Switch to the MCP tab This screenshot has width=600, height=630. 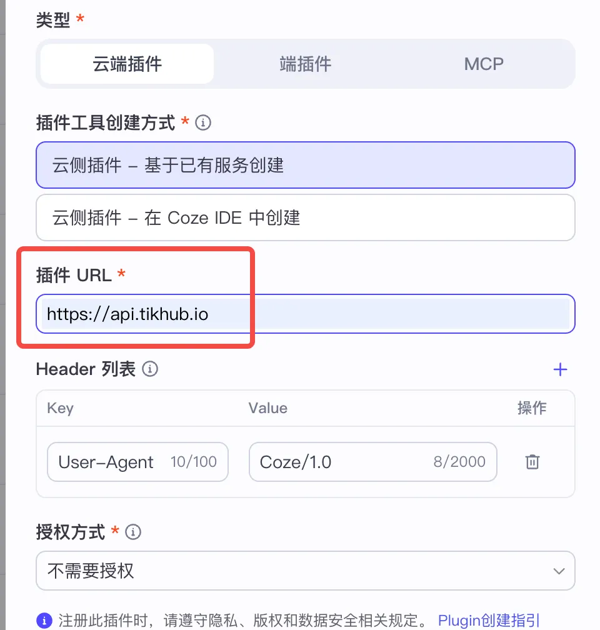coord(483,64)
